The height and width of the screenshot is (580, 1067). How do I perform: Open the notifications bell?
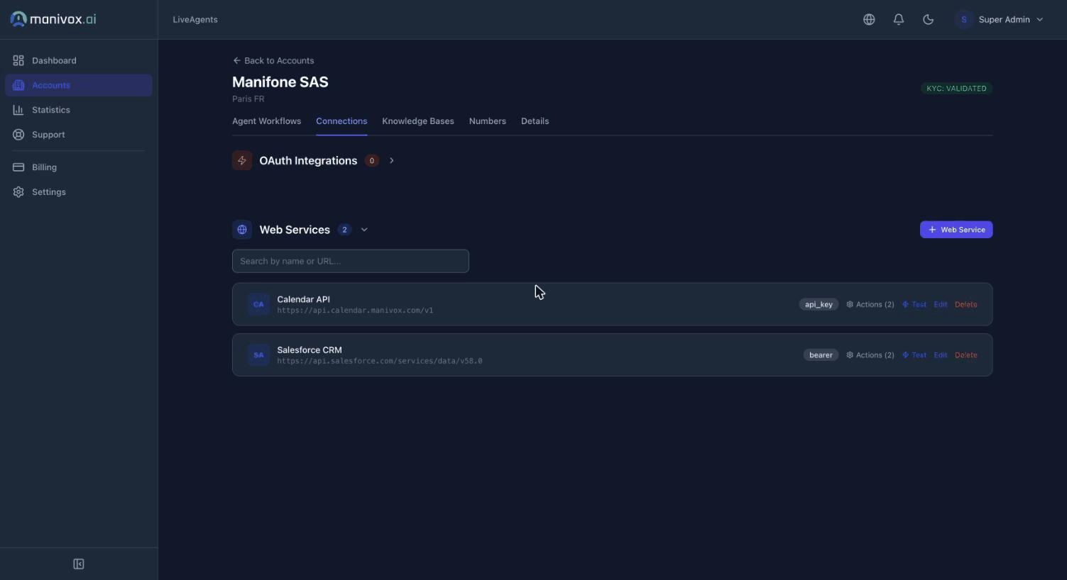click(899, 19)
